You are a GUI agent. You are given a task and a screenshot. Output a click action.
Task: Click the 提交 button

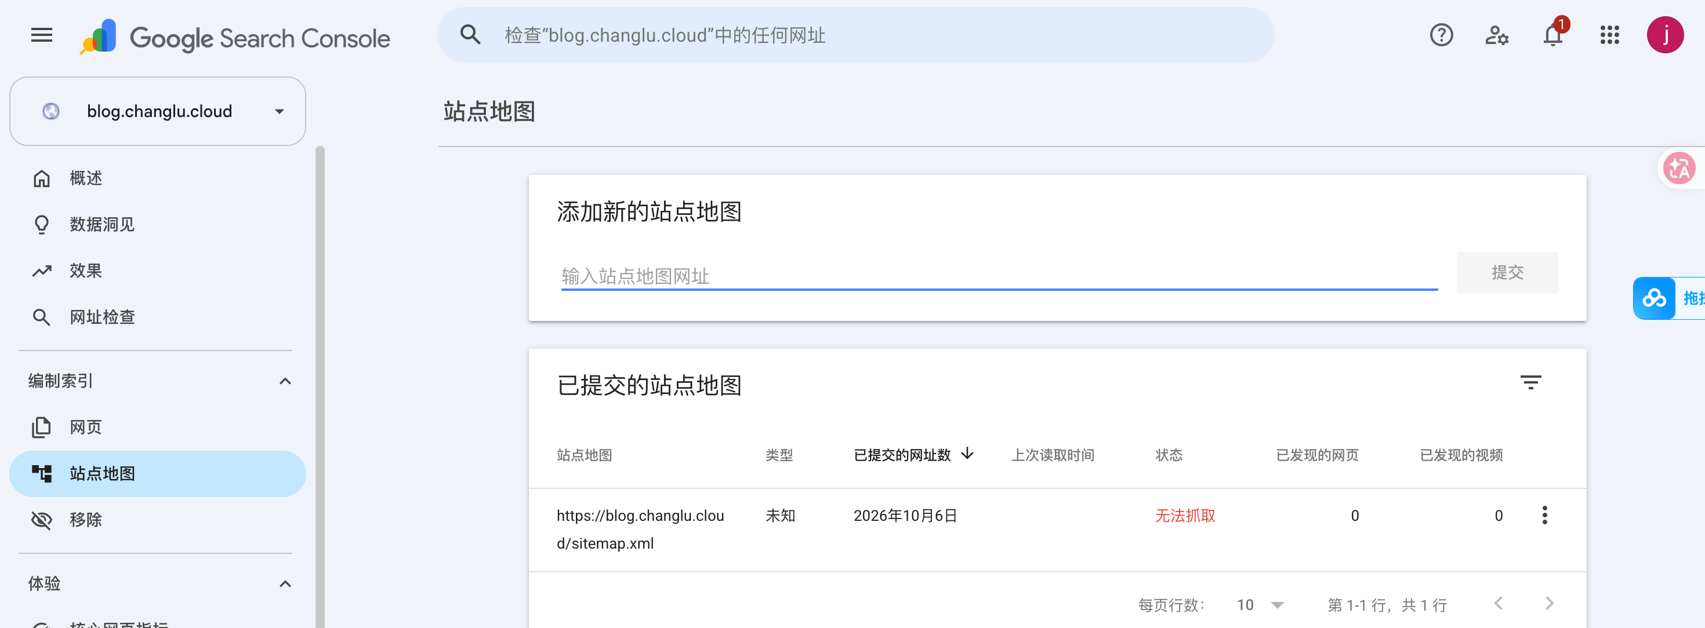coord(1507,272)
